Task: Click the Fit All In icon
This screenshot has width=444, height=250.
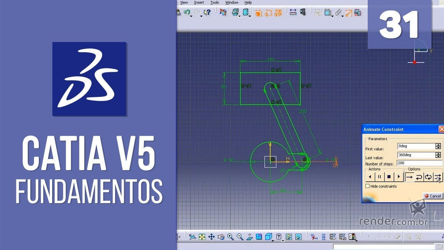Action: pyautogui.click(x=202, y=237)
